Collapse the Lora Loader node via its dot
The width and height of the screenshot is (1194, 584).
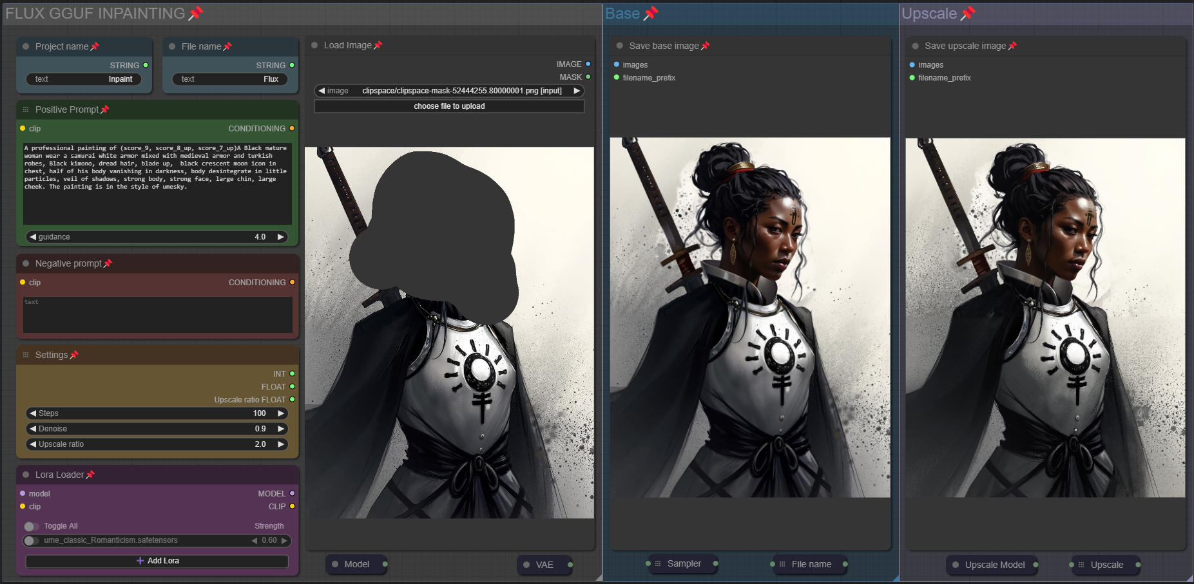pos(26,475)
